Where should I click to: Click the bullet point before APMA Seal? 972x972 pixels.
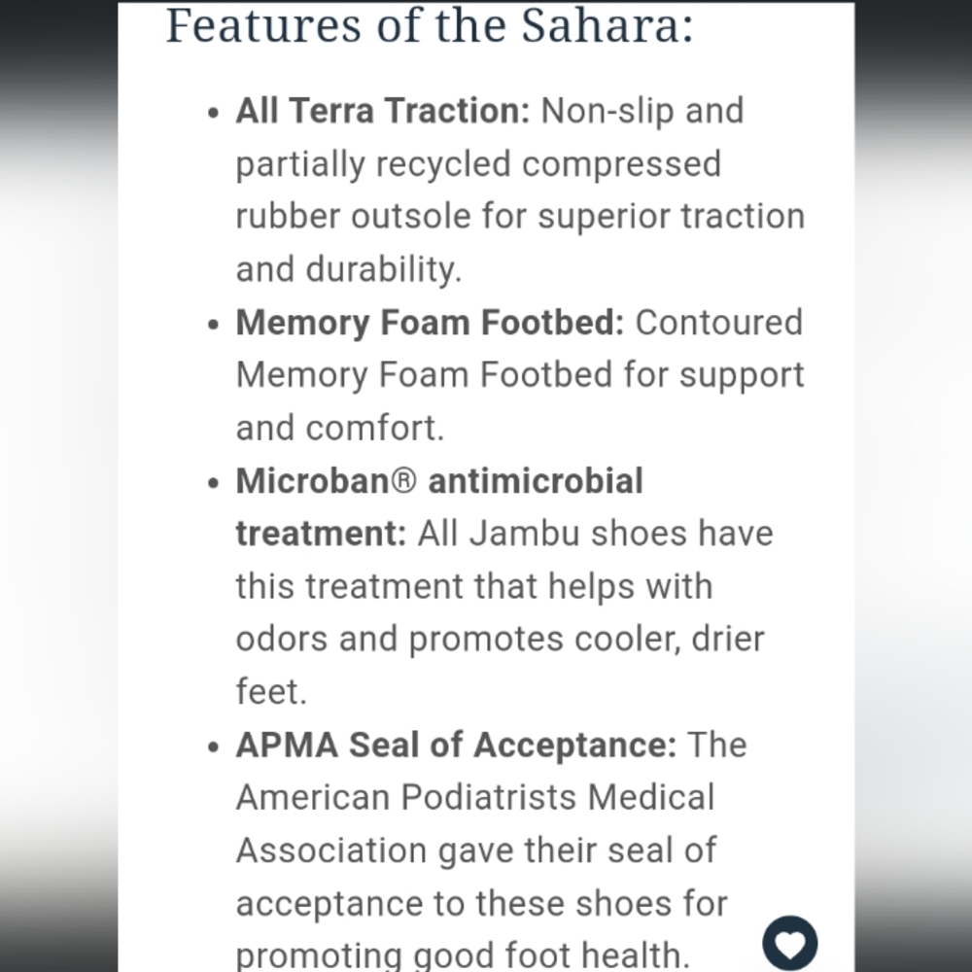pyautogui.click(x=213, y=746)
